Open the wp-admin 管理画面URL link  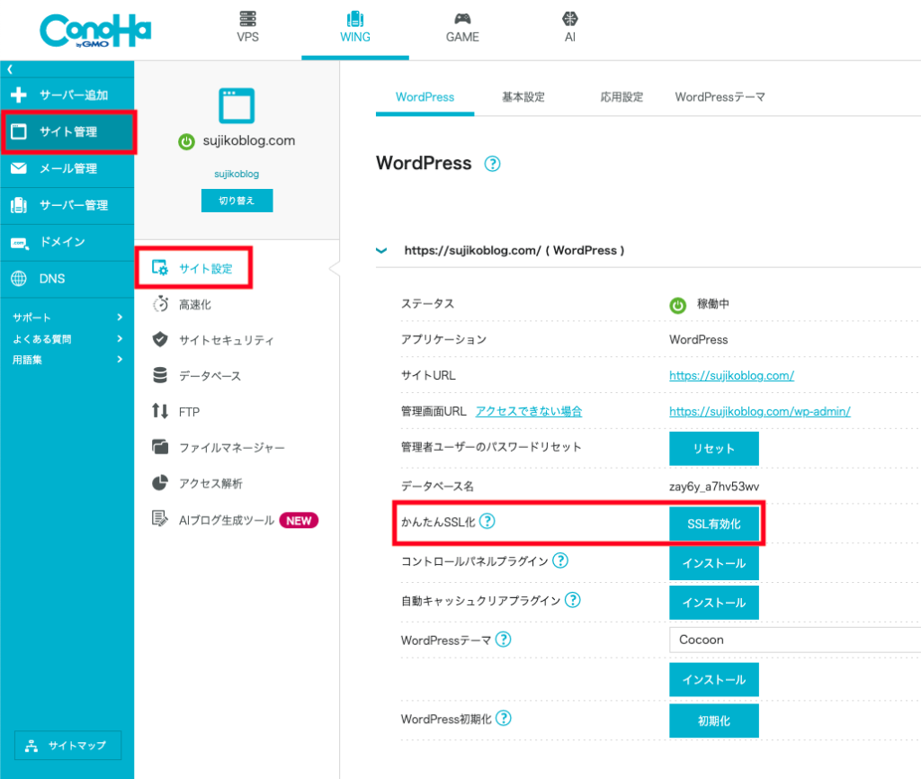click(x=759, y=411)
